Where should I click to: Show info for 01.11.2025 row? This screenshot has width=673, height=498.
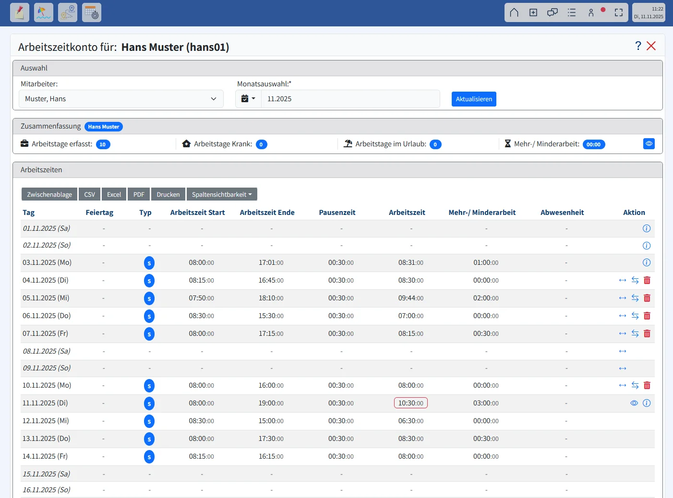click(647, 228)
